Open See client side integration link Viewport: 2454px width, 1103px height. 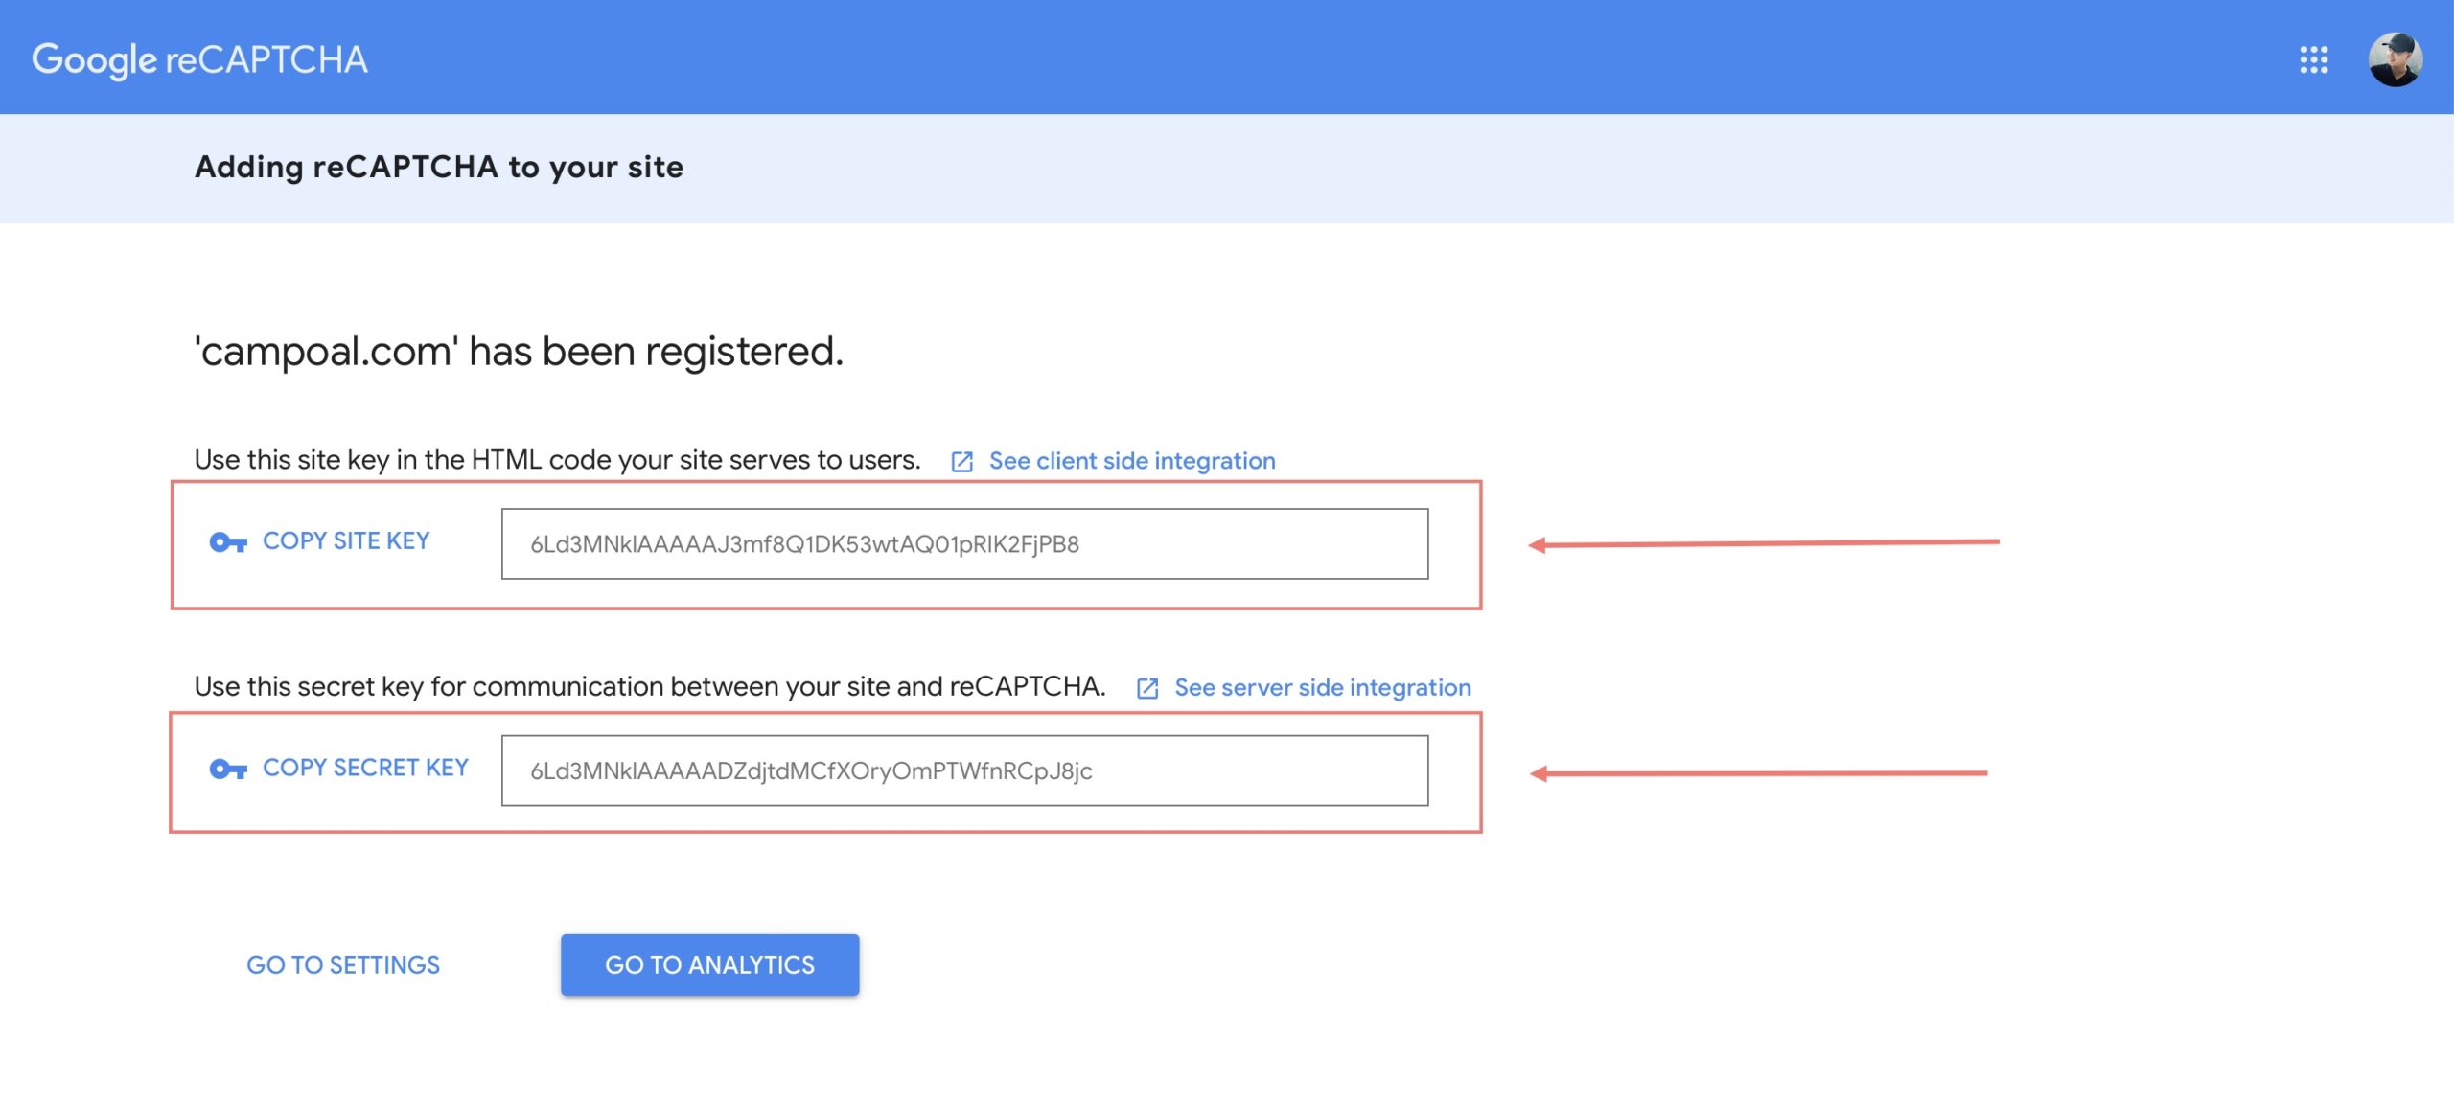click(1131, 461)
